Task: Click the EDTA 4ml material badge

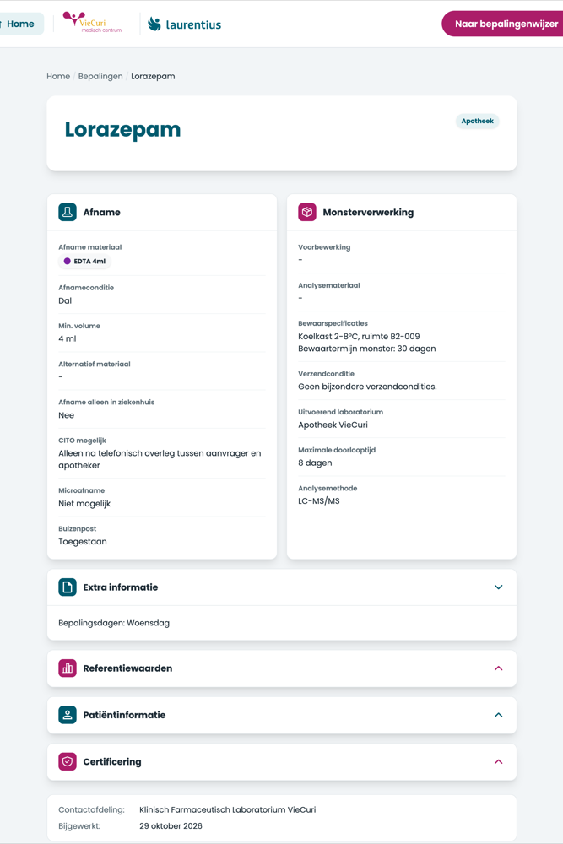Action: 84,261
